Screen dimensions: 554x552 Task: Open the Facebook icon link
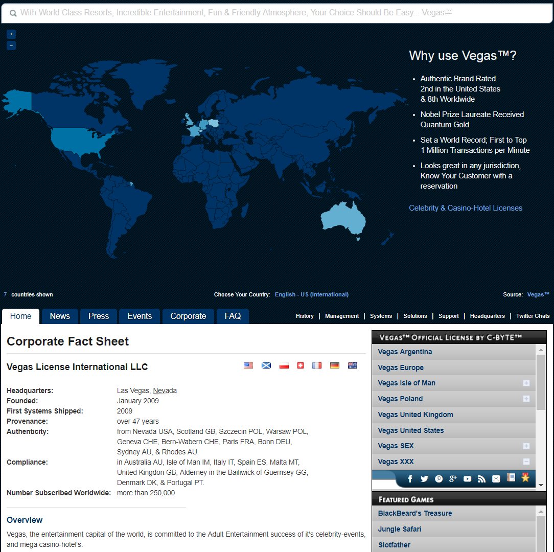(410, 479)
